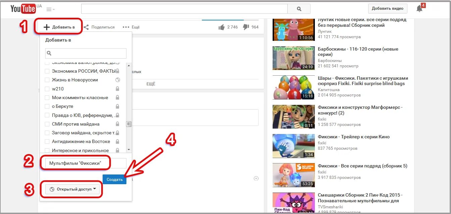
Task: Click the ЕЩЁ show more expander
Action: [x=151, y=84]
